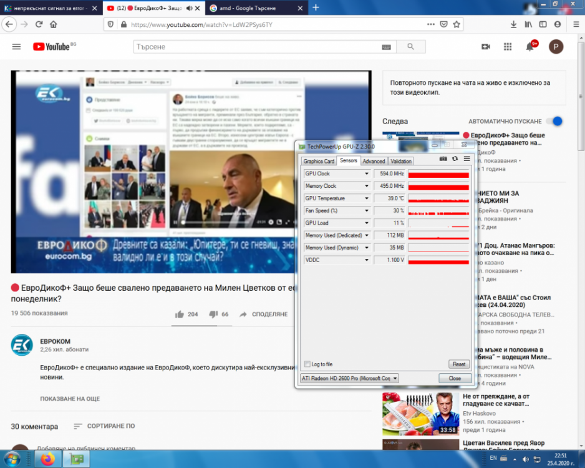Switch to Advanced tab in GPU-Z
The image size is (585, 468).
coord(374,161)
